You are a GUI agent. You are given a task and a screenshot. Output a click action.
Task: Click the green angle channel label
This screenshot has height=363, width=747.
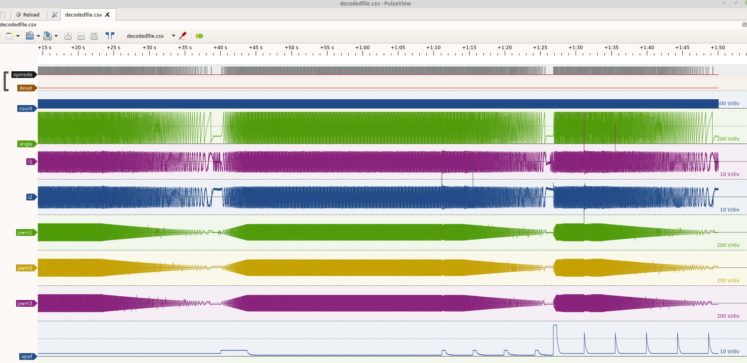pos(26,144)
